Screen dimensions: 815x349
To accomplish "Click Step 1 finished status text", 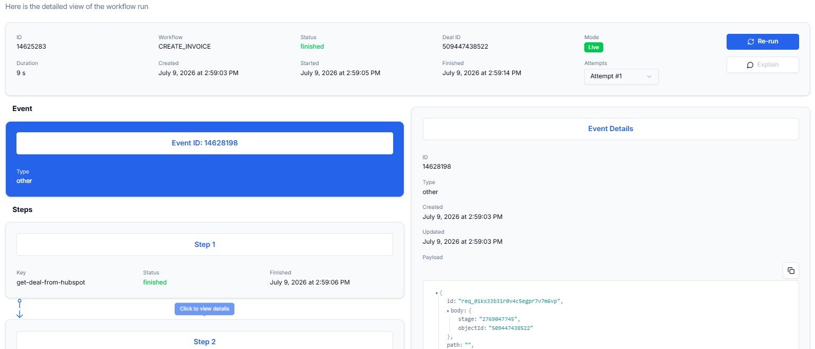I will coord(155,282).
